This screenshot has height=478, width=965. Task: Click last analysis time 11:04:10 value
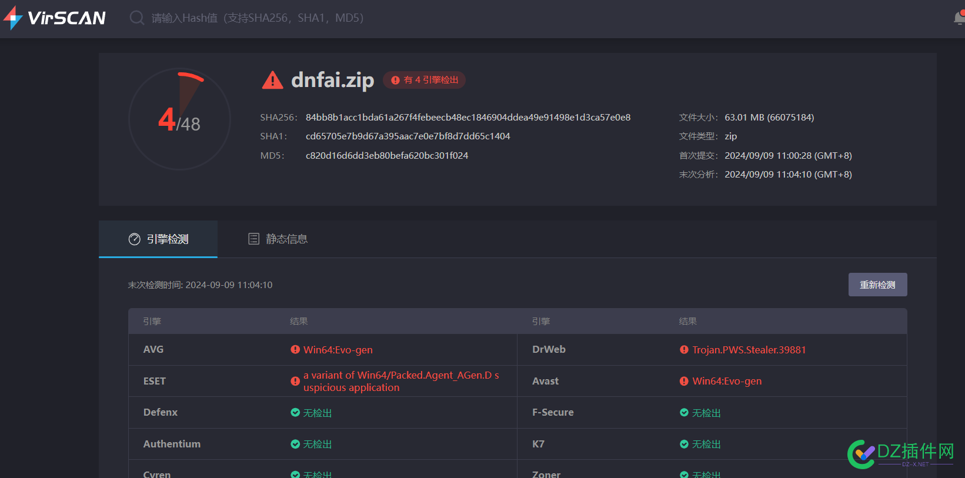[788, 175]
